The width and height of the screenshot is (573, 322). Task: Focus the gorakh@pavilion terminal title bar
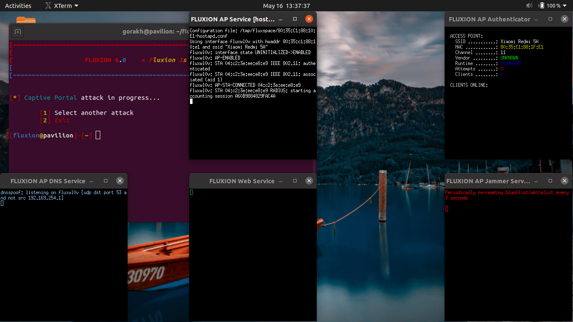coord(155,31)
